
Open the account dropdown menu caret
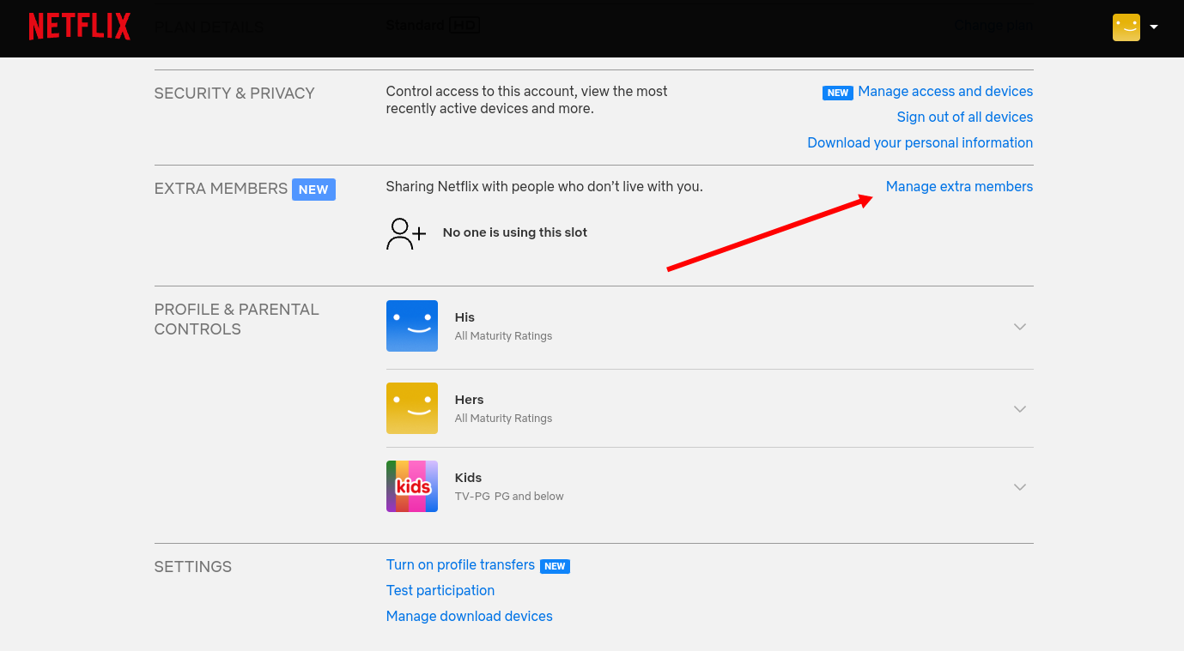coord(1153,27)
